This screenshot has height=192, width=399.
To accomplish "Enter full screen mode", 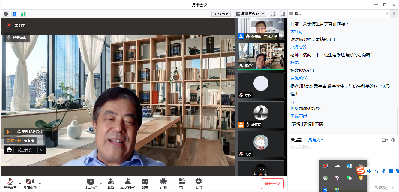I will coord(272,14).
